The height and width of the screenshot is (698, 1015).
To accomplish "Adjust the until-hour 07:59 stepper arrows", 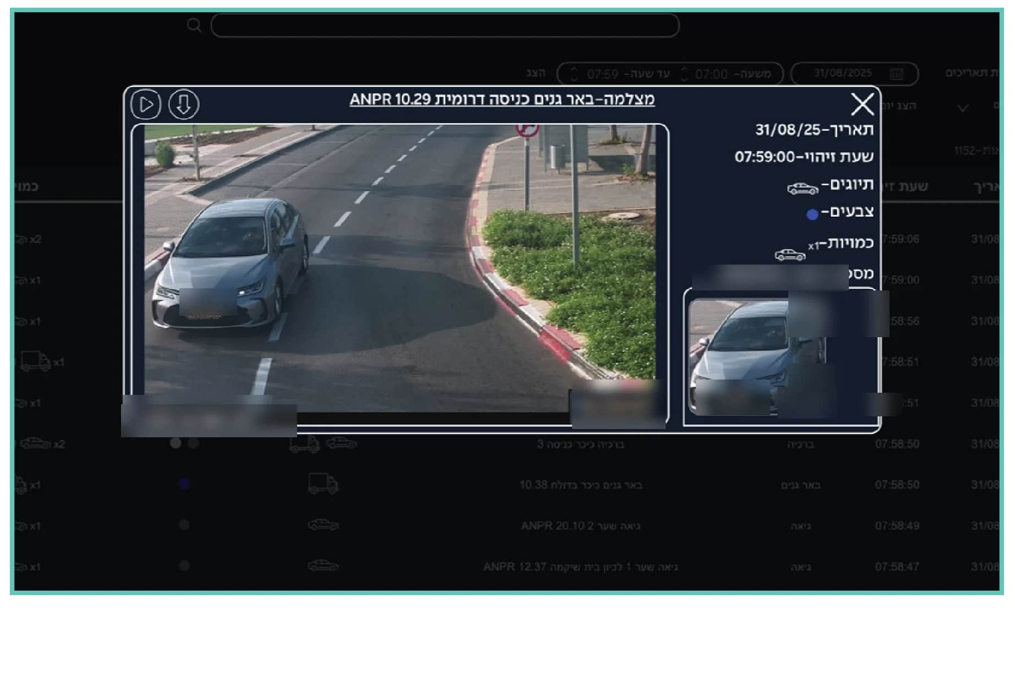I will pos(574,74).
